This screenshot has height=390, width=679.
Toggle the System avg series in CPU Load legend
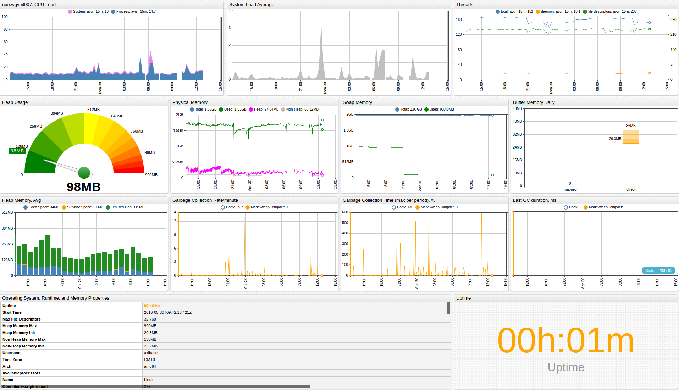coord(88,12)
